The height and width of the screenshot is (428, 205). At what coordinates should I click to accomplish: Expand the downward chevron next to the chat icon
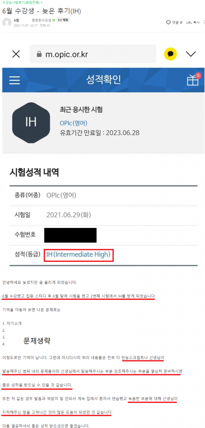coord(191,54)
